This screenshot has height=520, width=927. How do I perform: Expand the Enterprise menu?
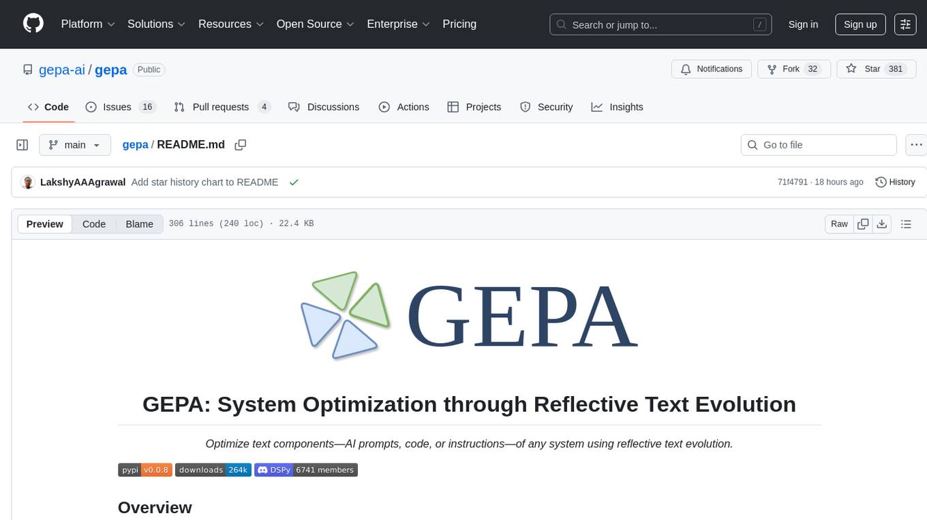398,24
